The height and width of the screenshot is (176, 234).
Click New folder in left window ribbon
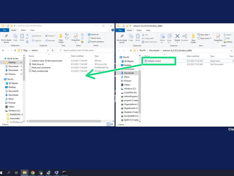61,38
